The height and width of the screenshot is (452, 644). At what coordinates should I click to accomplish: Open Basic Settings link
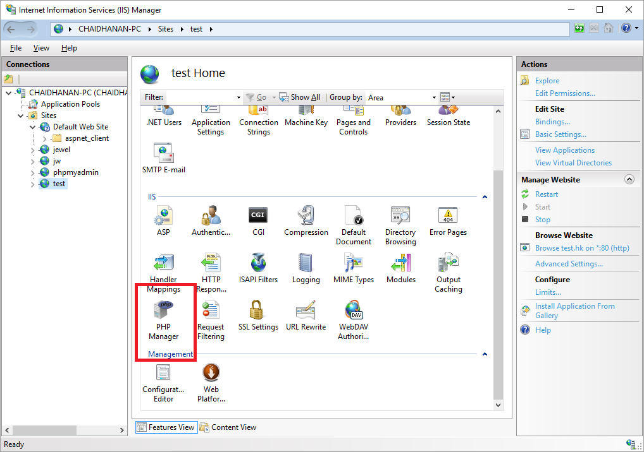coord(560,134)
